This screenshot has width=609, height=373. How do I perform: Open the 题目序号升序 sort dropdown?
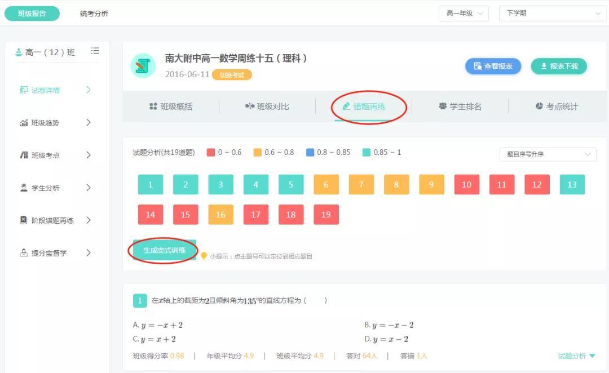coord(548,154)
